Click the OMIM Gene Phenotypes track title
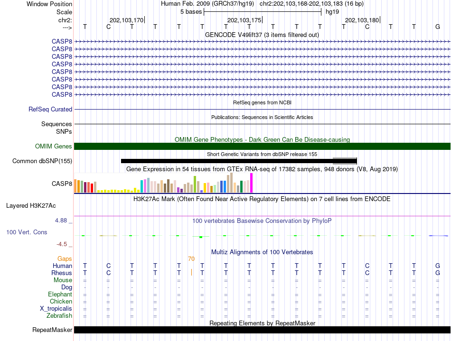Screen dimensions: 451x341 point(262,139)
